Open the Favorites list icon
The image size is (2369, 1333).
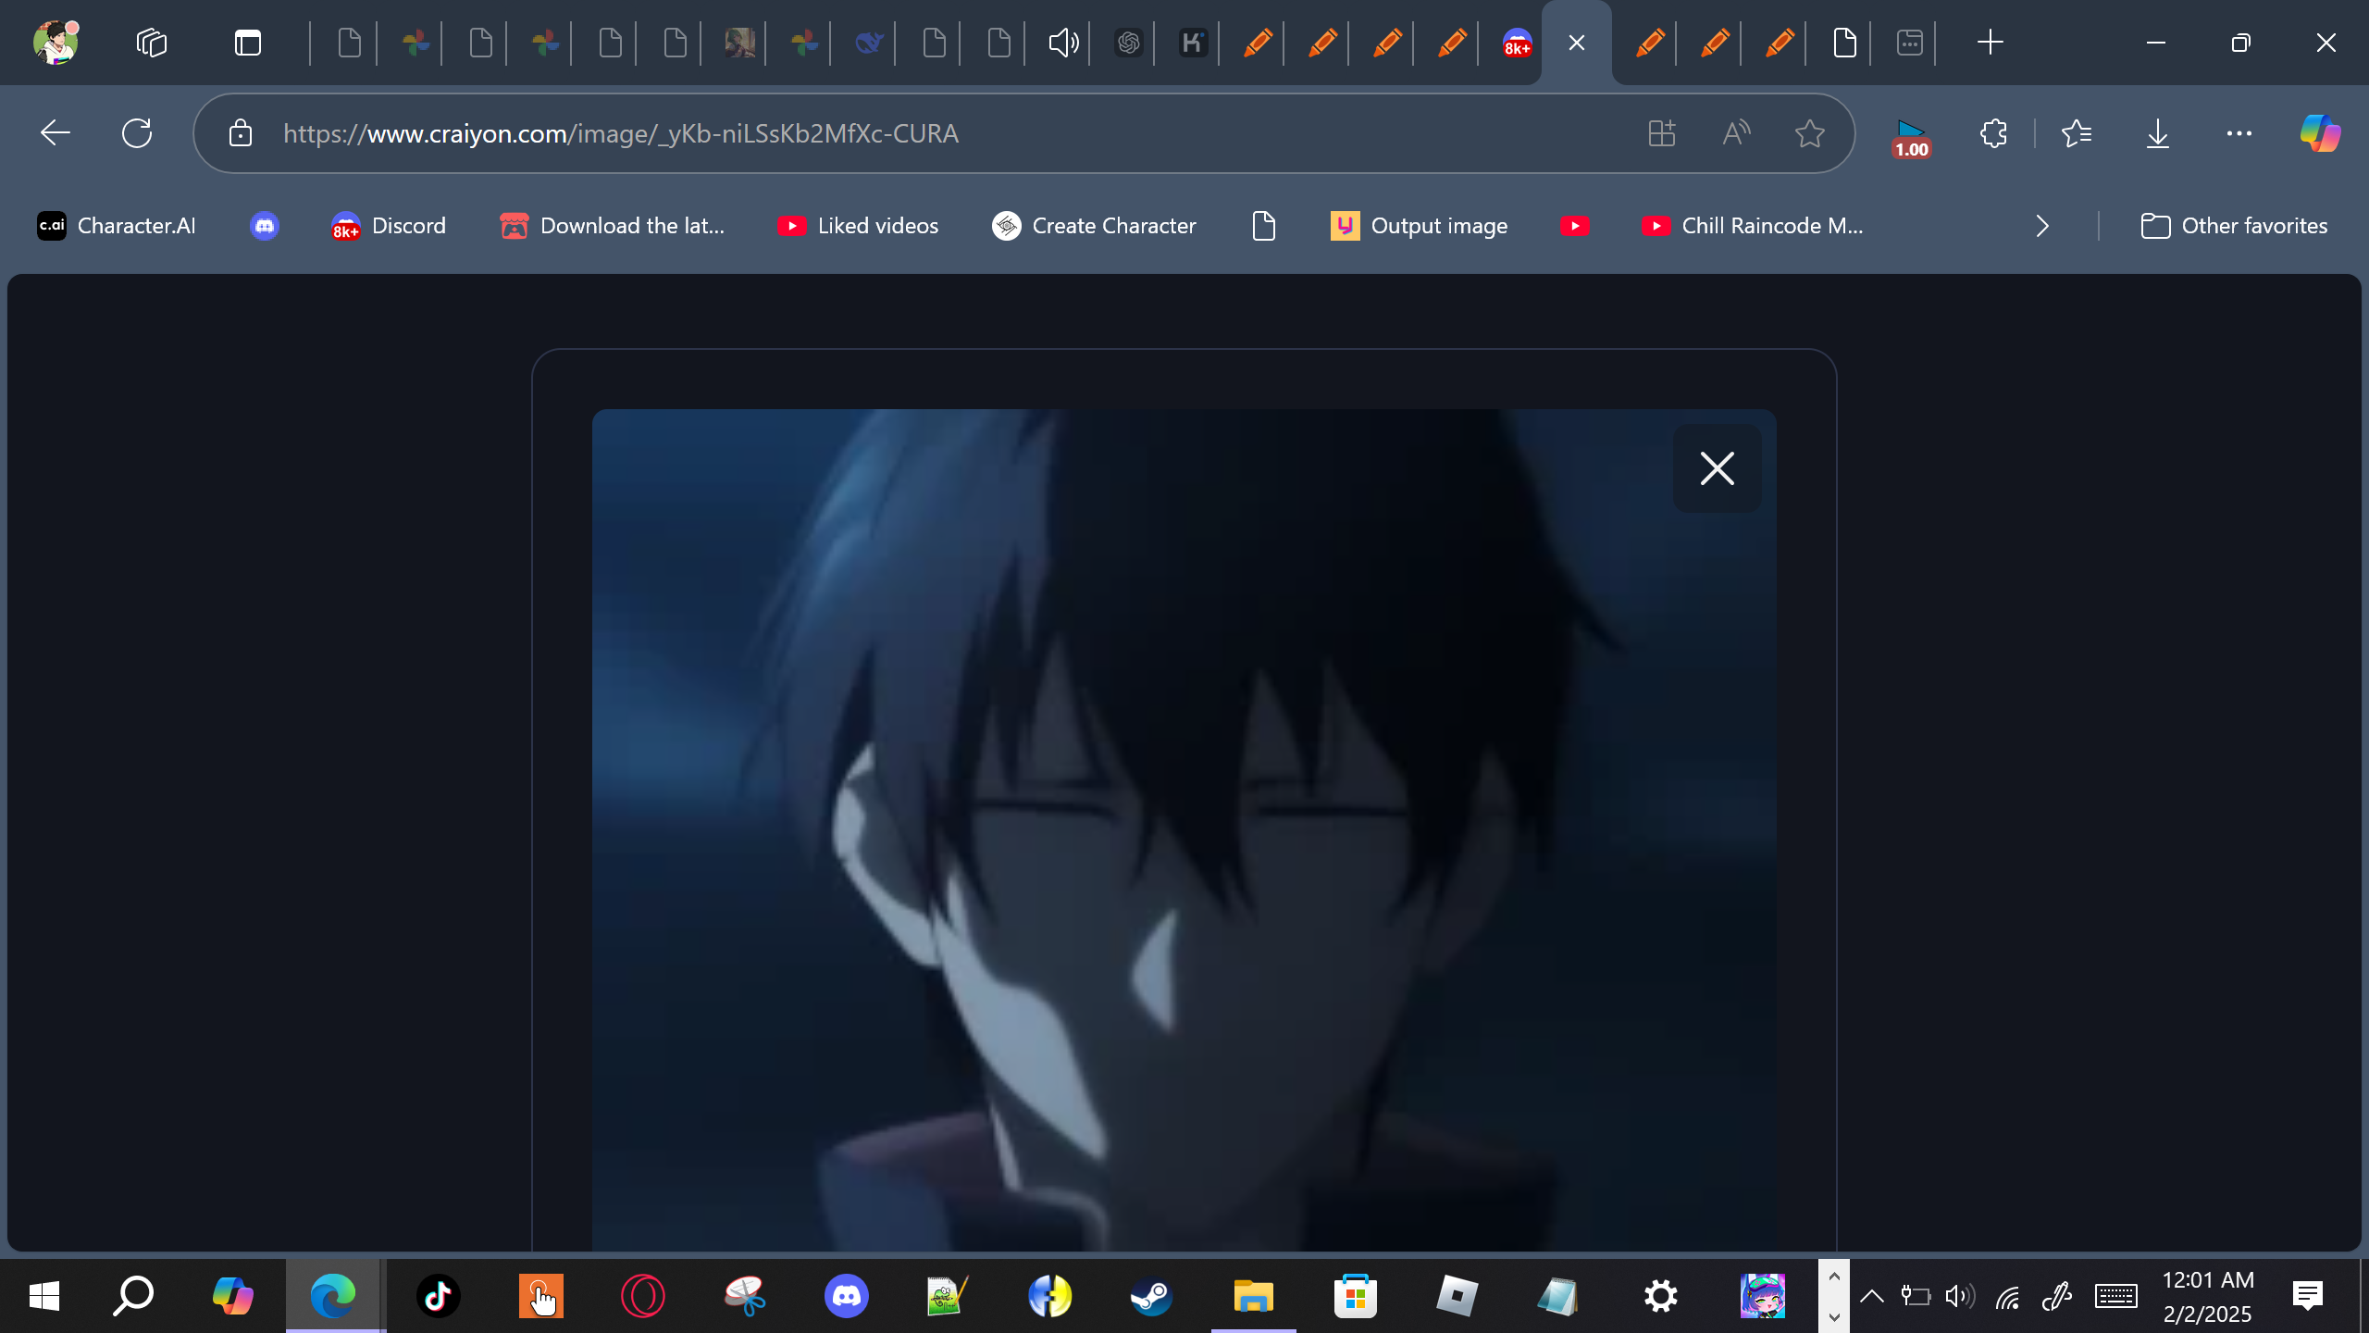coord(2077,133)
